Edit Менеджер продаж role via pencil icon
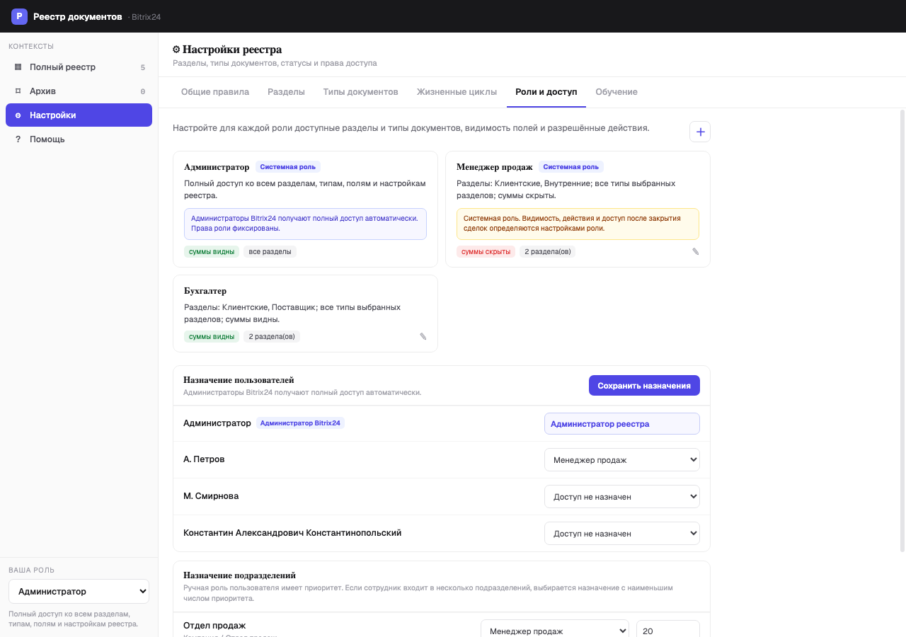906x637 pixels. coord(695,251)
